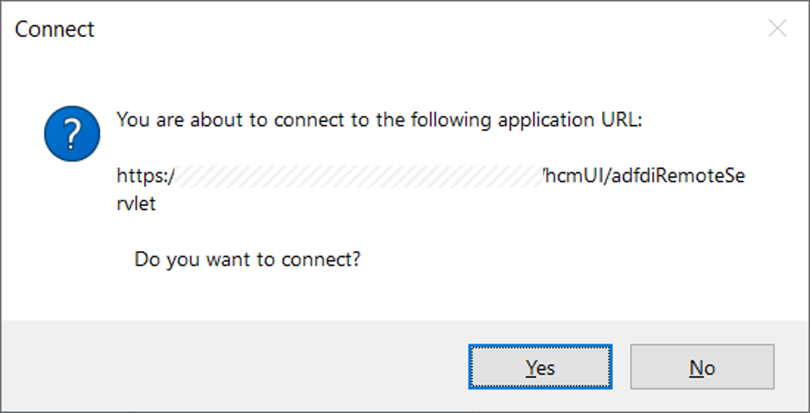The height and width of the screenshot is (413, 810).
Task: Confirm the connection by choosing Yes
Action: click(x=540, y=367)
